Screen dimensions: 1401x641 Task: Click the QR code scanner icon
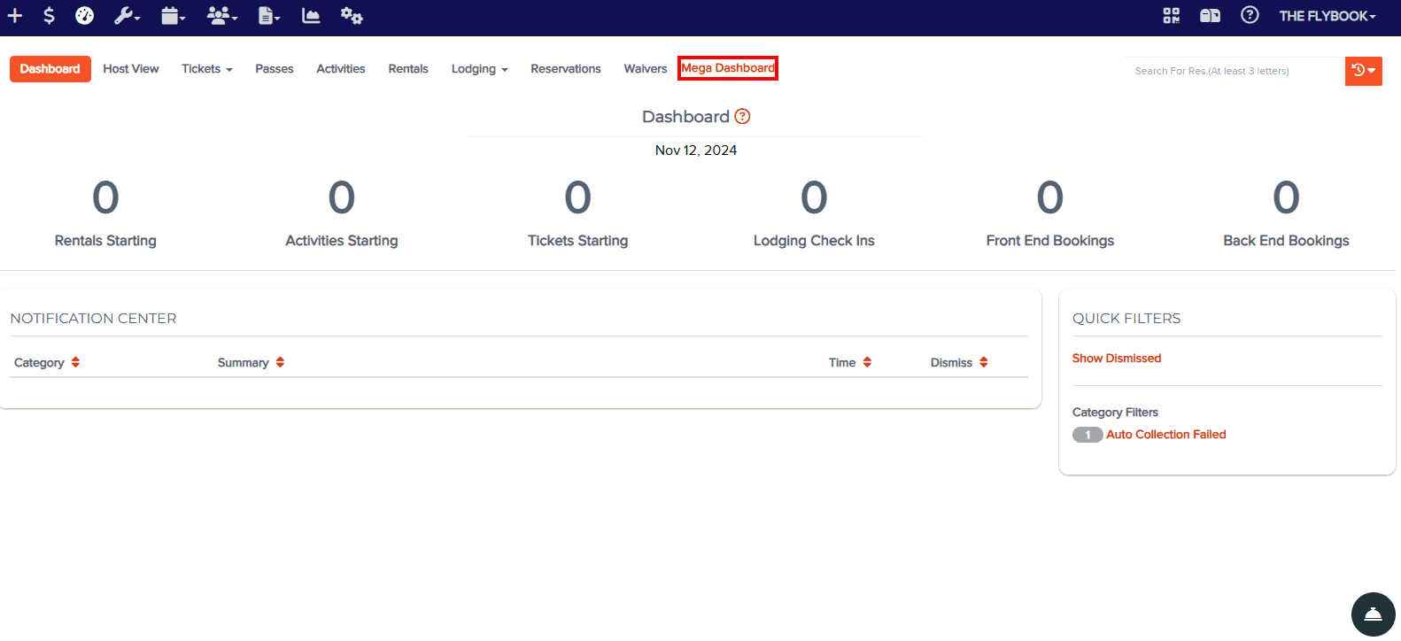(x=1172, y=16)
